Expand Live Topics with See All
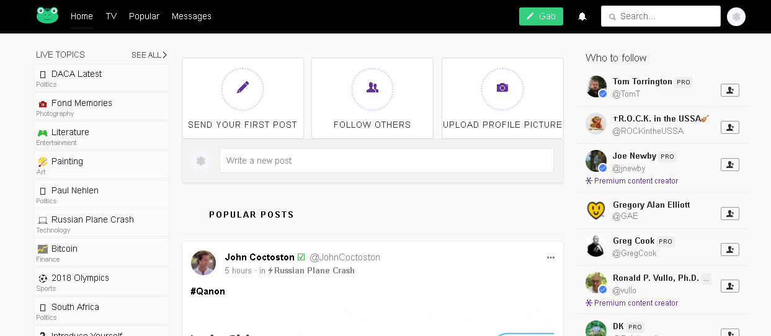The image size is (771, 336). 149,55
